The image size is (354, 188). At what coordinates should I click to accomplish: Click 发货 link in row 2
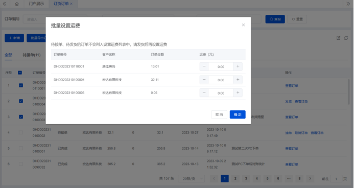click(x=288, y=102)
